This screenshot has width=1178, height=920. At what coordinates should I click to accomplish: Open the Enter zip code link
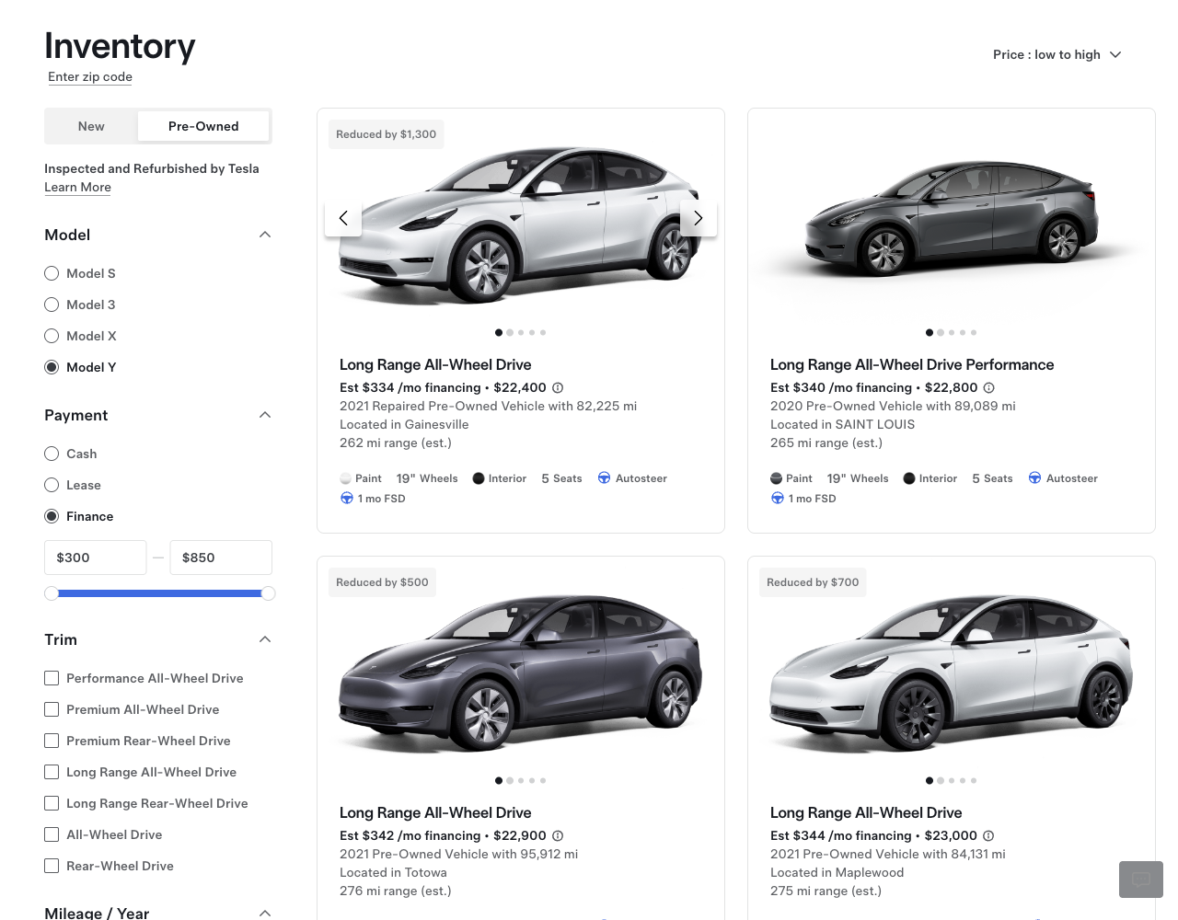click(x=89, y=77)
